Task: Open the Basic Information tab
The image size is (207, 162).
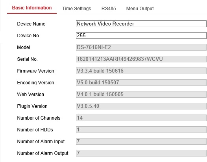Action: 32,8
